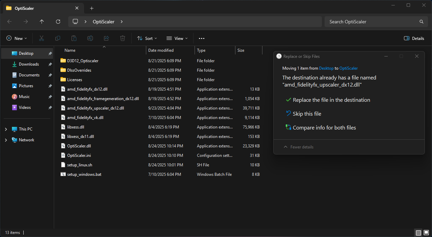
Task: Choose Replace the file in the destination
Action: (x=328, y=100)
